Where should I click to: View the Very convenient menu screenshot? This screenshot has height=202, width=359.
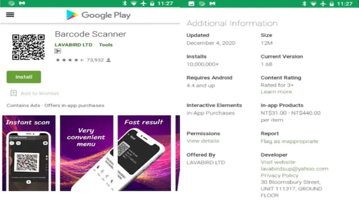(87, 153)
